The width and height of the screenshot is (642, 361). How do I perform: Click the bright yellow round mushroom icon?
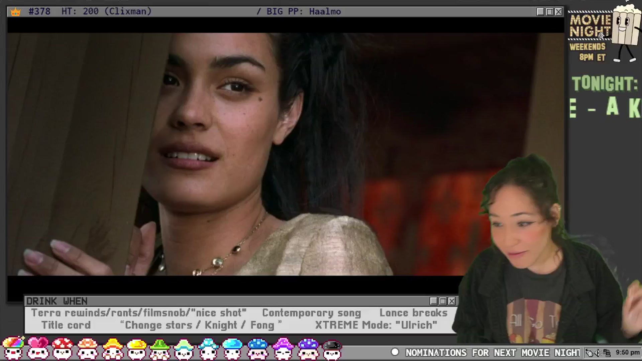coord(136,349)
